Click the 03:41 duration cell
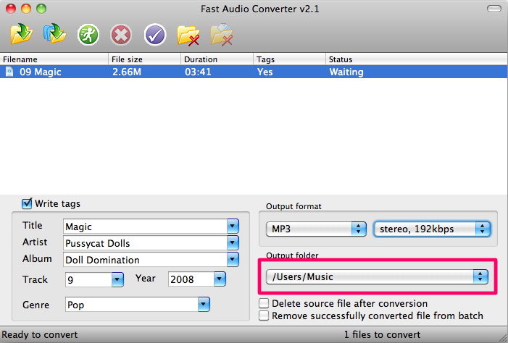Screen dimensions: 508x343 click(198, 72)
